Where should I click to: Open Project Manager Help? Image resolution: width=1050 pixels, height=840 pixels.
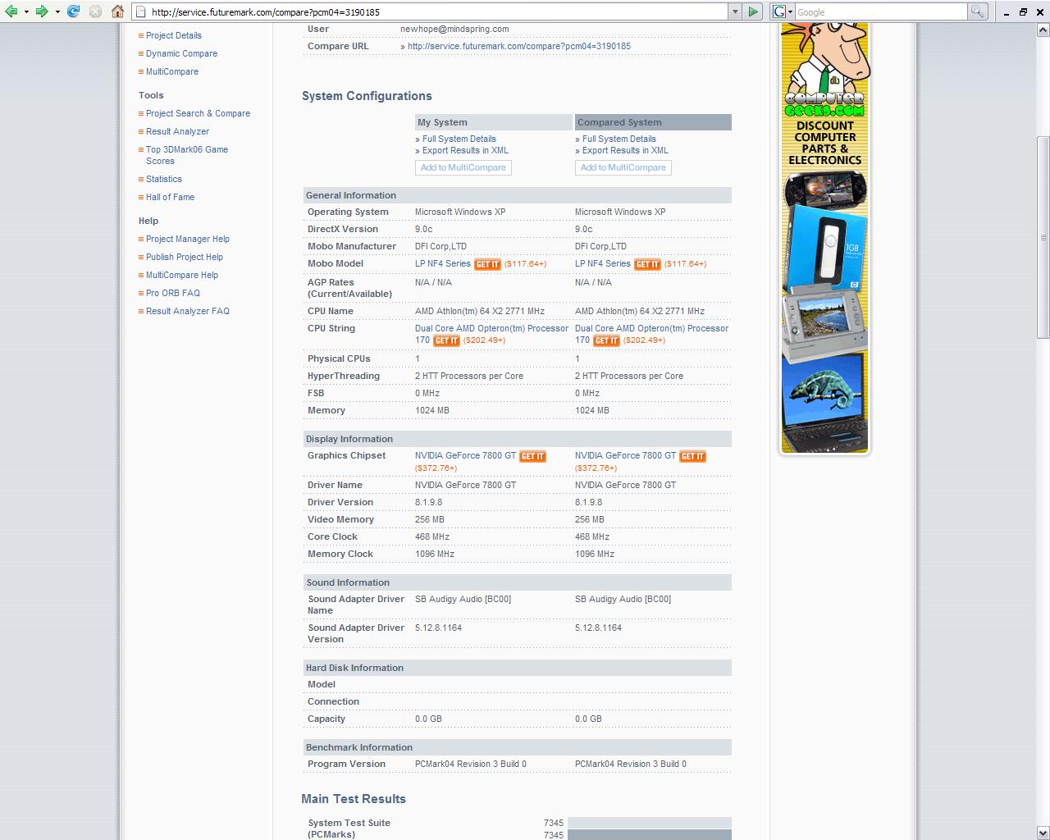coord(188,239)
